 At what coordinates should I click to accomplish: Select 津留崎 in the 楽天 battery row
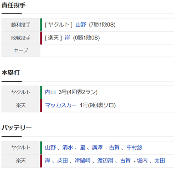click(83, 161)
